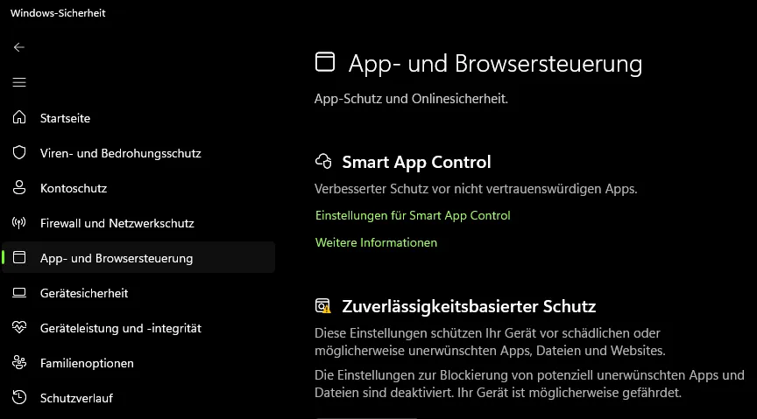Click the Startseite home icon
The width and height of the screenshot is (757, 419).
click(19, 118)
